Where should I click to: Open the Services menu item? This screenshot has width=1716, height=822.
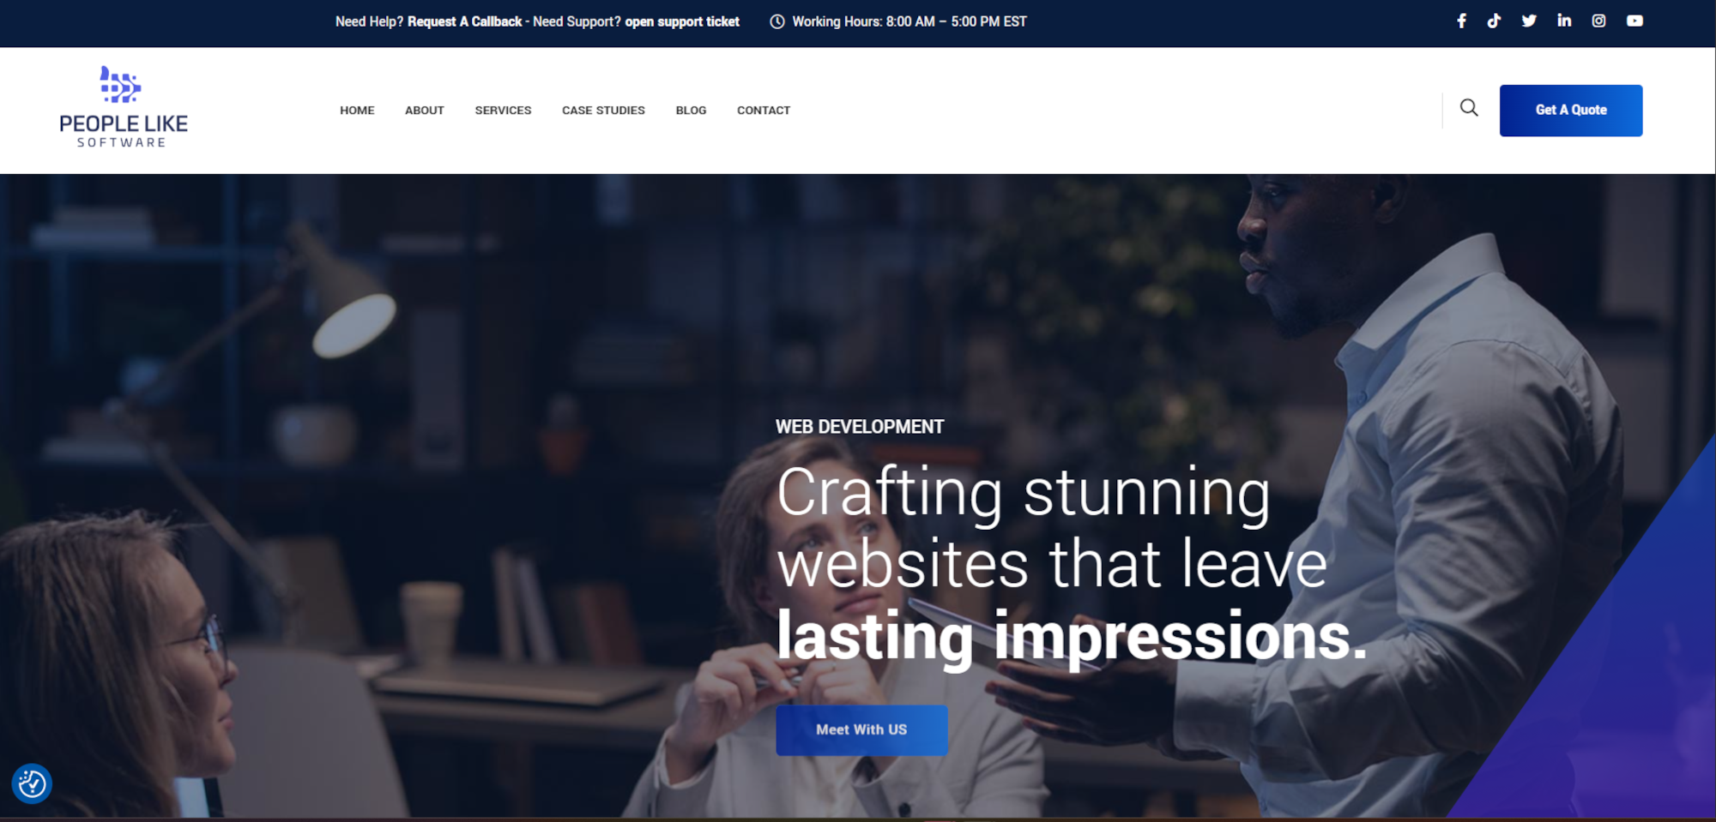[x=503, y=111]
